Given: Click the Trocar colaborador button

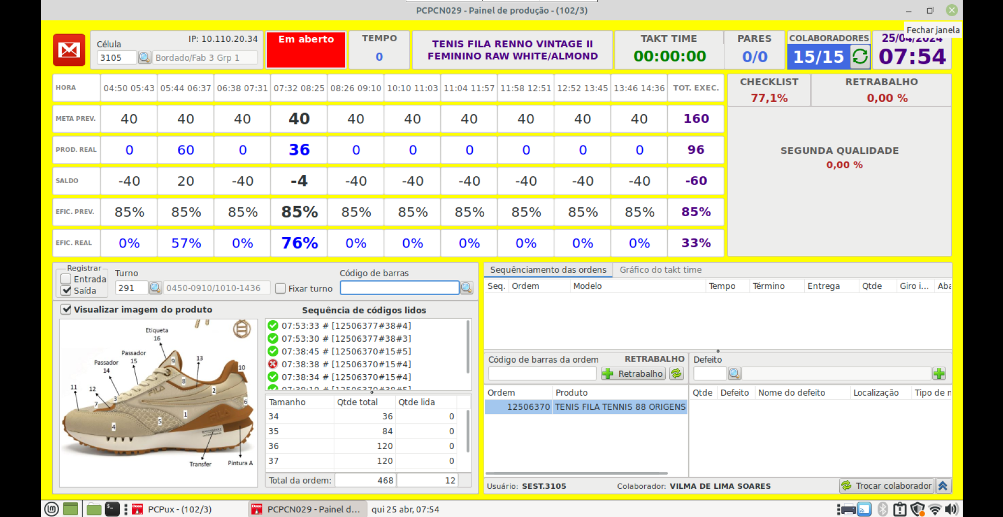Looking at the screenshot, I should [886, 486].
